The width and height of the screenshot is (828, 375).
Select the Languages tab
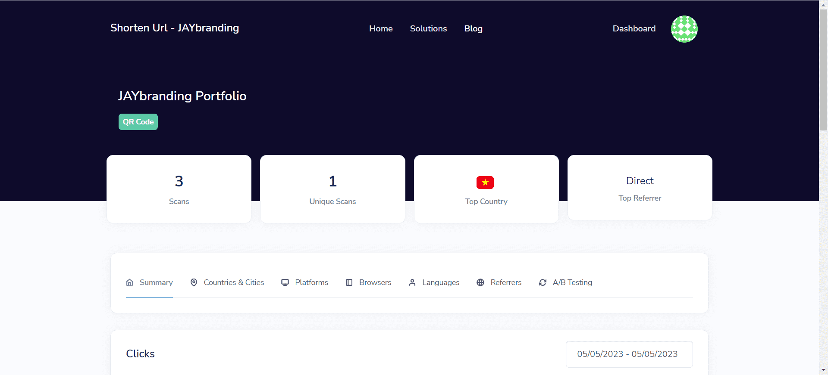point(434,282)
